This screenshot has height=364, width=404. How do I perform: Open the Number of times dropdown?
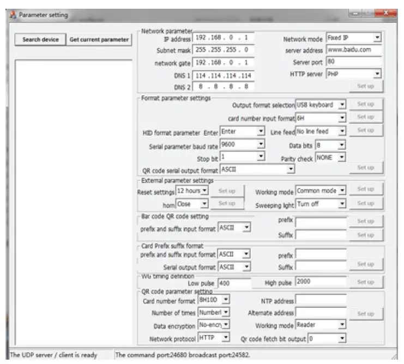tap(226, 313)
